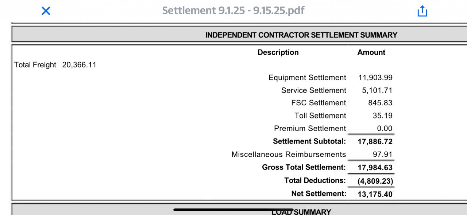Tap the home indicator bar at the bottom

click(233, 210)
